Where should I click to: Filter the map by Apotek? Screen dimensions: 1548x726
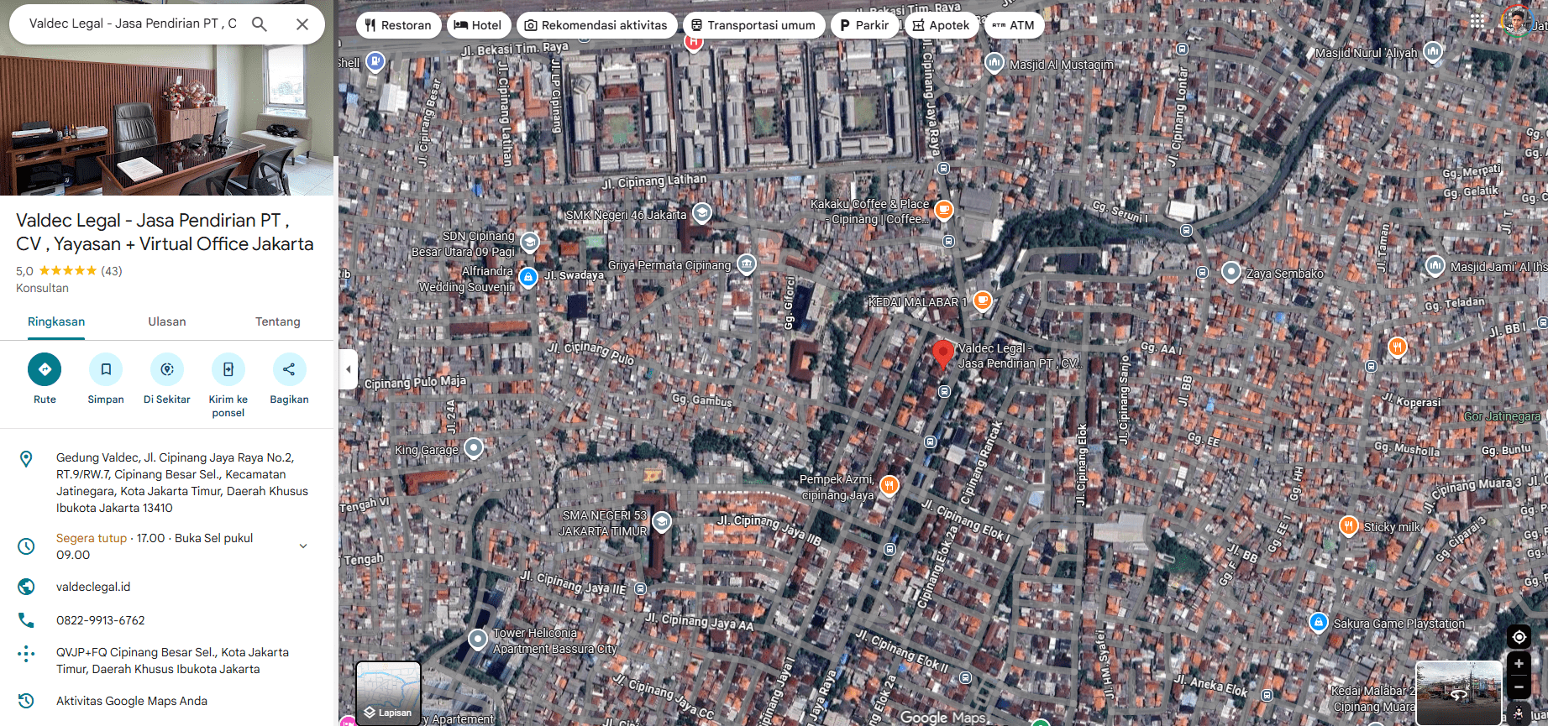tap(942, 25)
